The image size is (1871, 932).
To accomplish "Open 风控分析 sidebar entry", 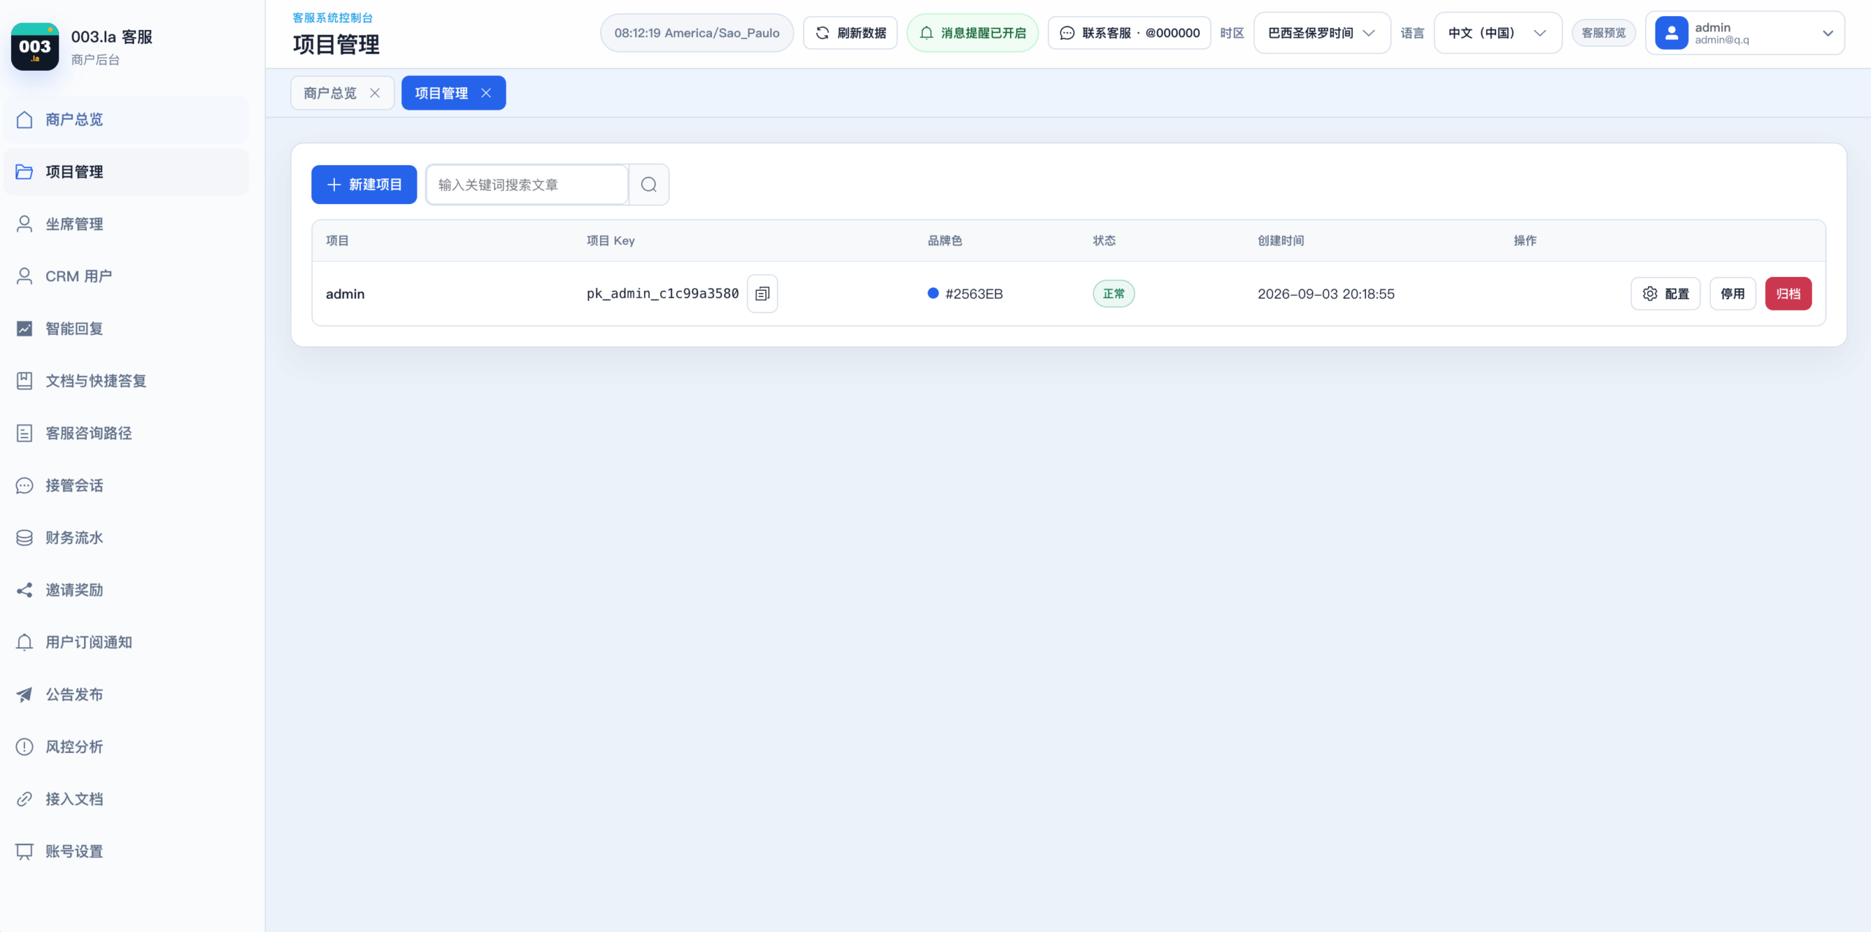I will (126, 746).
